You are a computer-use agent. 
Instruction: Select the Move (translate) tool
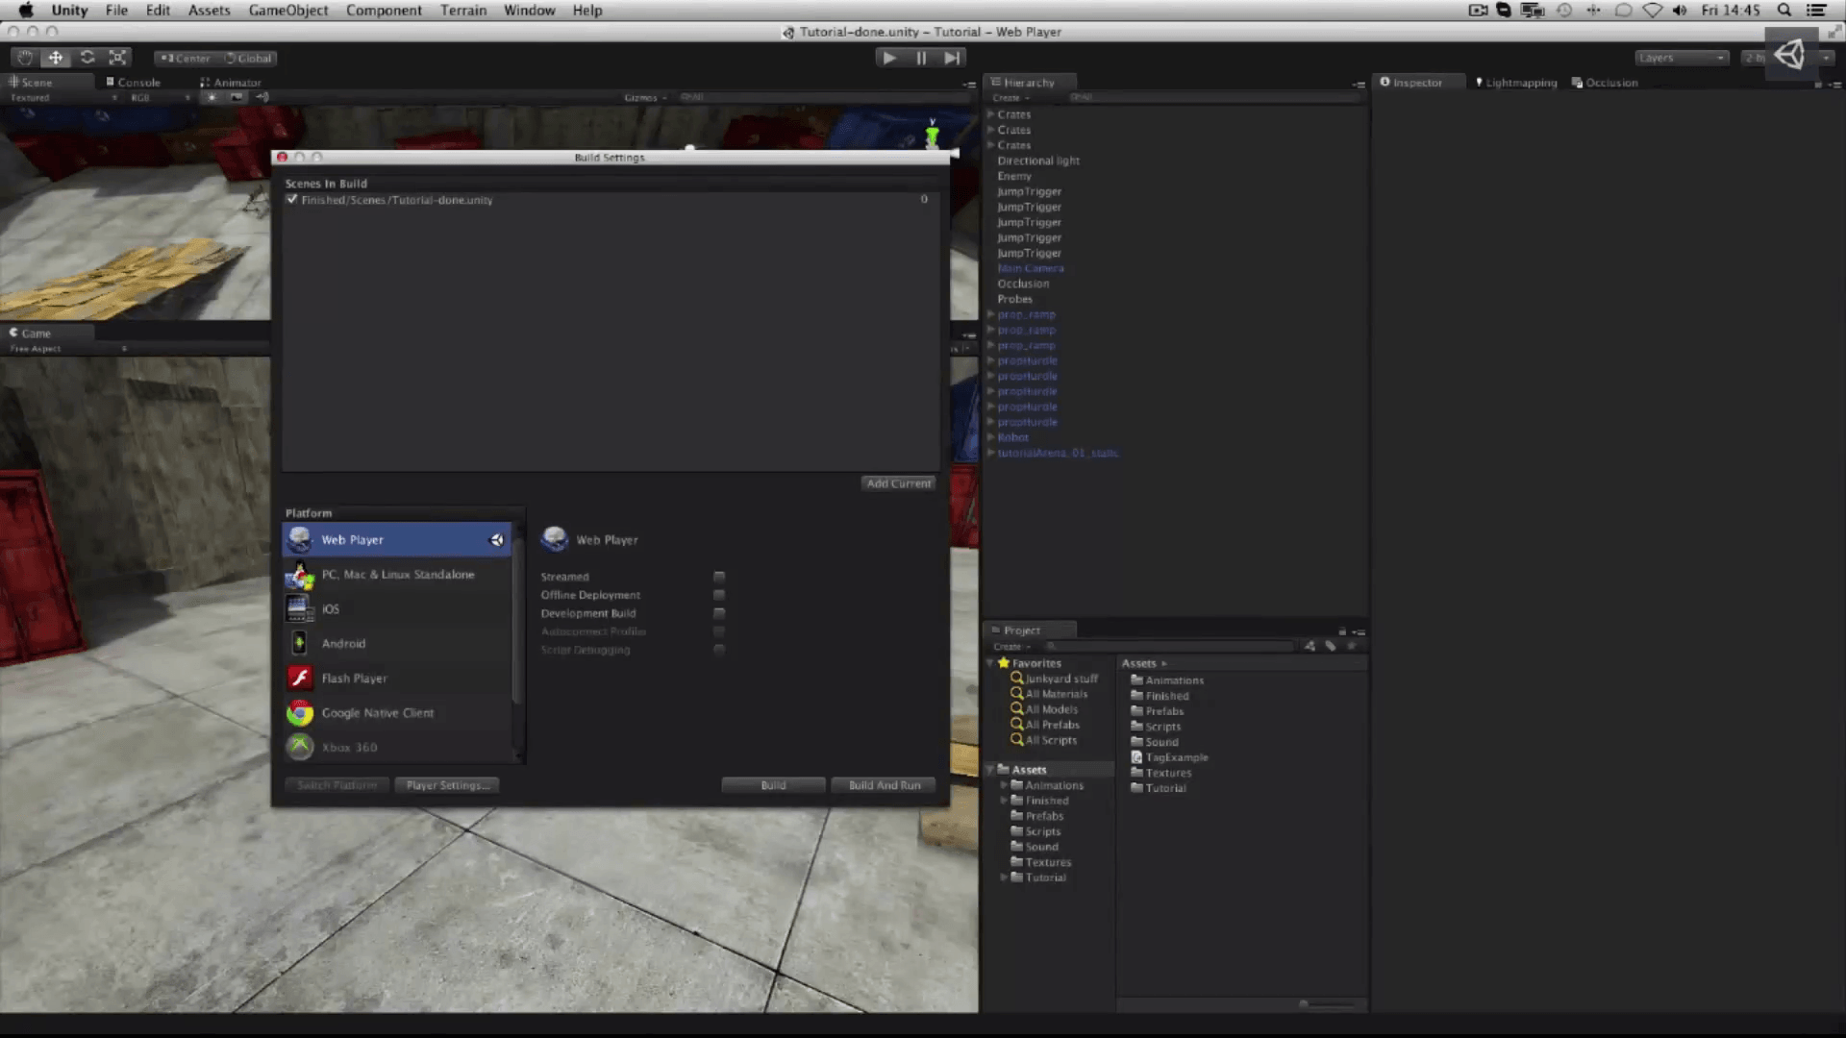[x=56, y=58]
